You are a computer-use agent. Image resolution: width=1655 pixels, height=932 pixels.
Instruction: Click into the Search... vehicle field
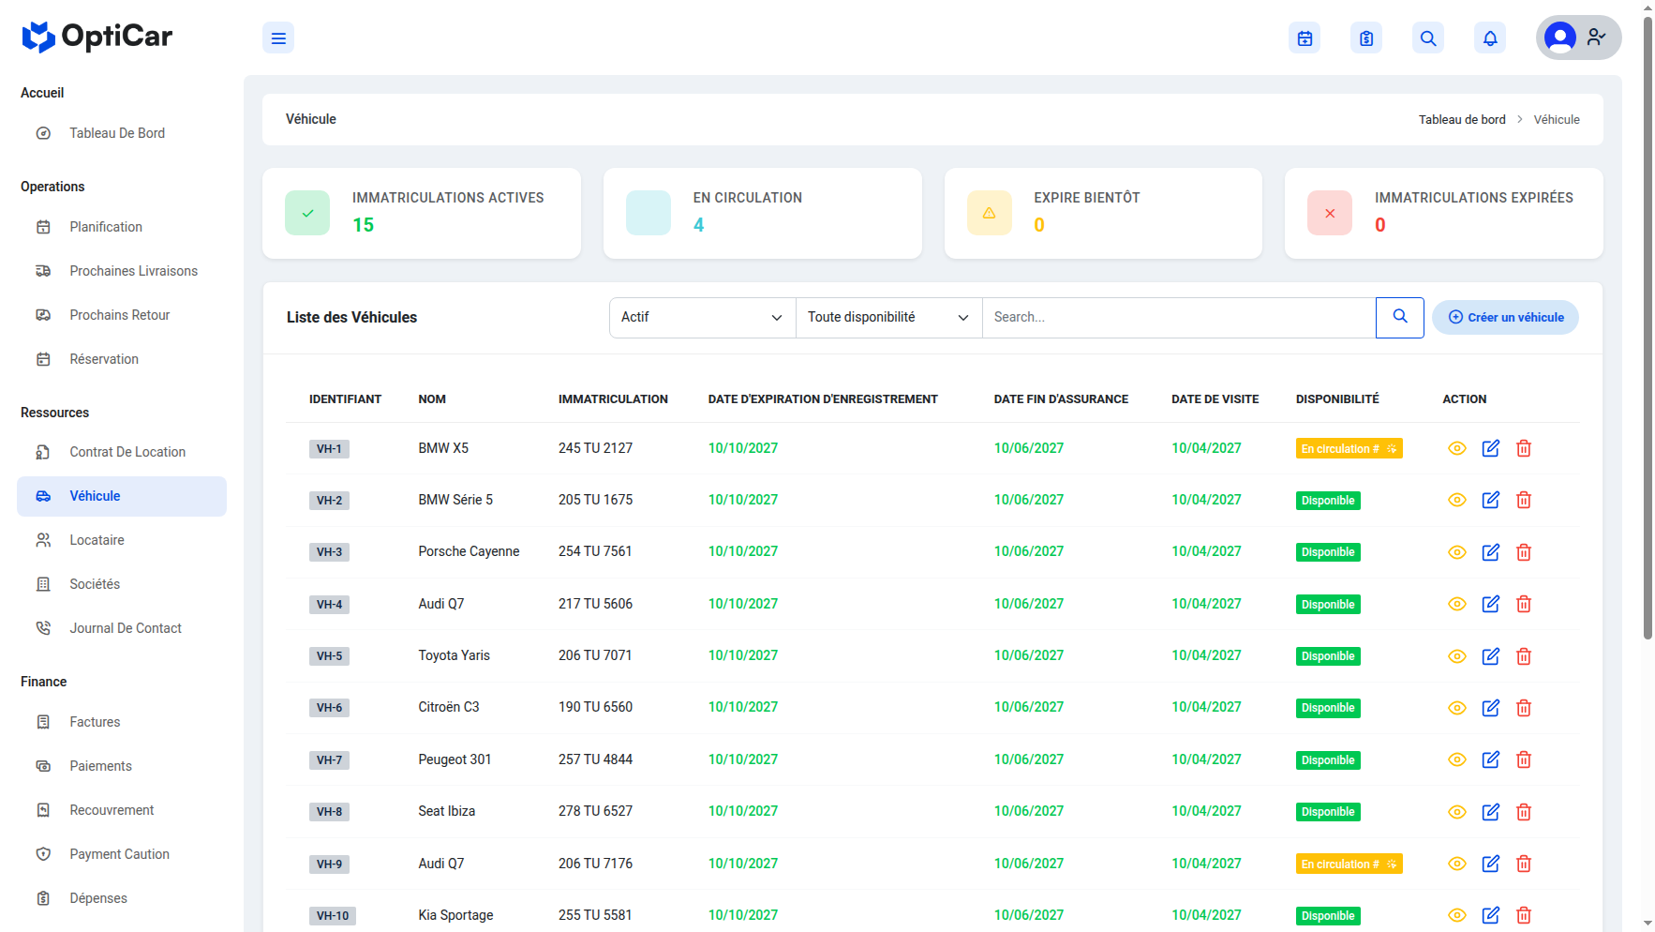[x=1179, y=318]
